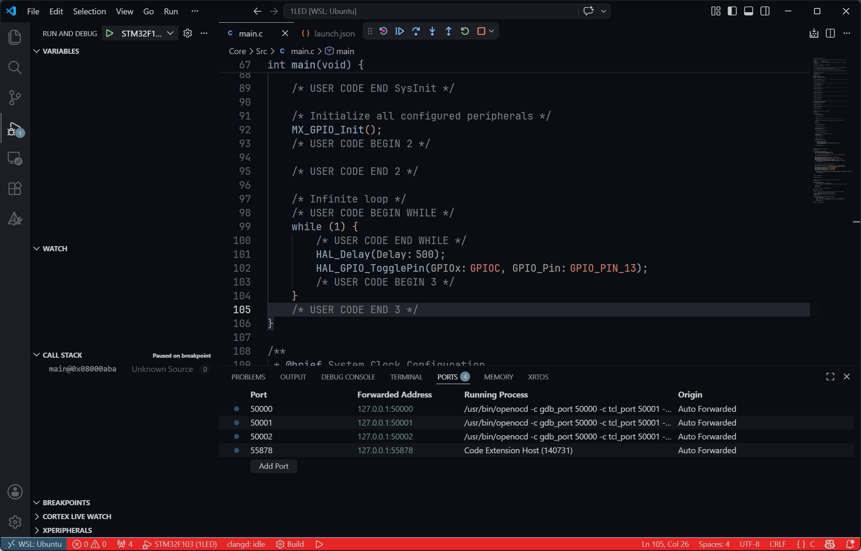This screenshot has height=551, width=861.
Task: Click the Add Port button
Action: coord(274,466)
